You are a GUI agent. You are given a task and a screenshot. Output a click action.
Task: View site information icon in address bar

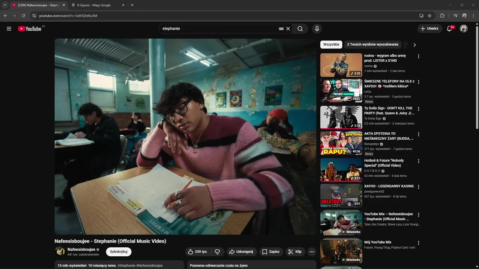click(x=34, y=16)
